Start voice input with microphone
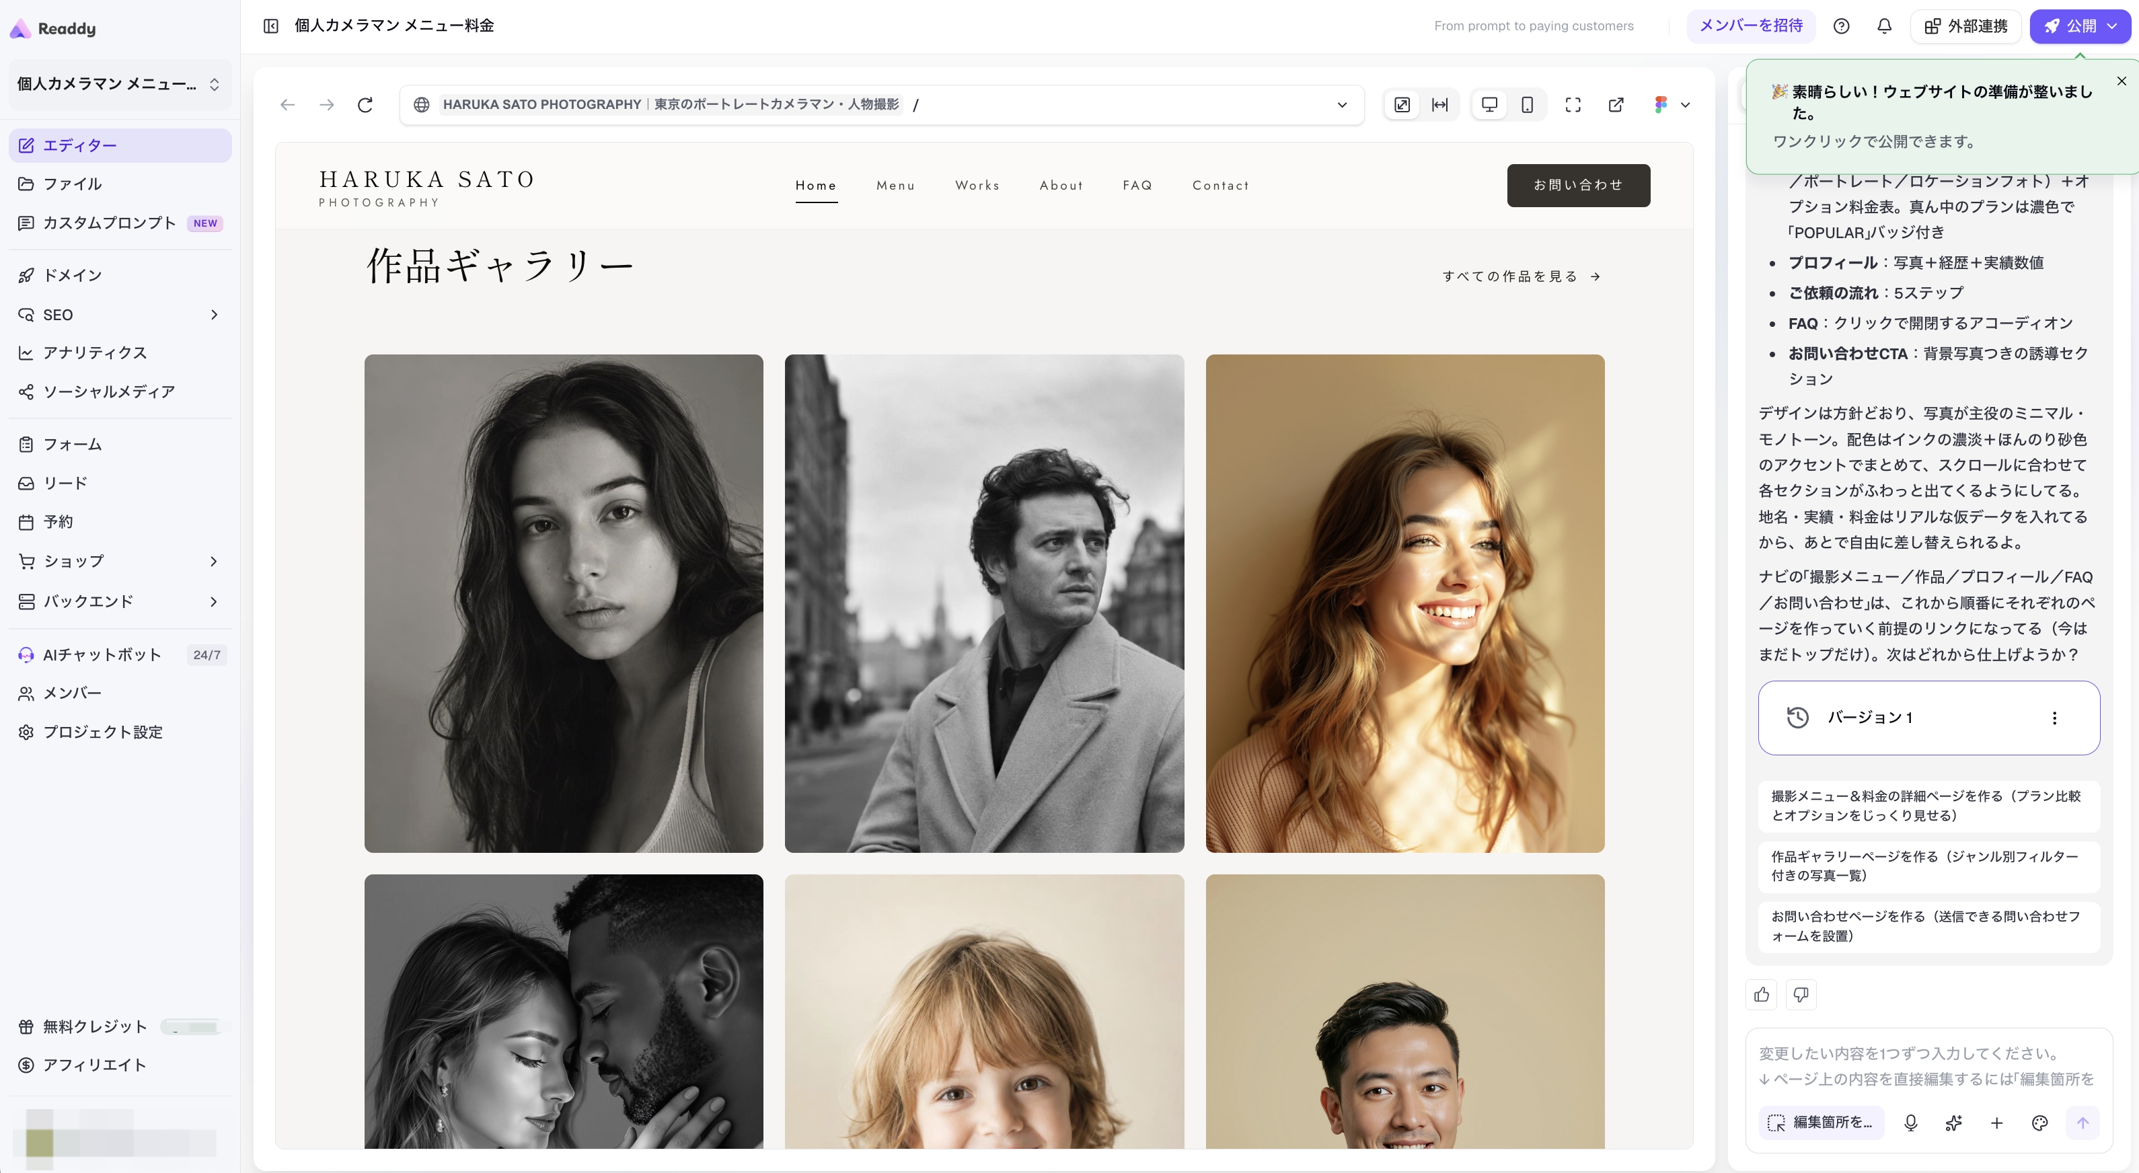This screenshot has width=2139, height=1173. [x=1911, y=1123]
